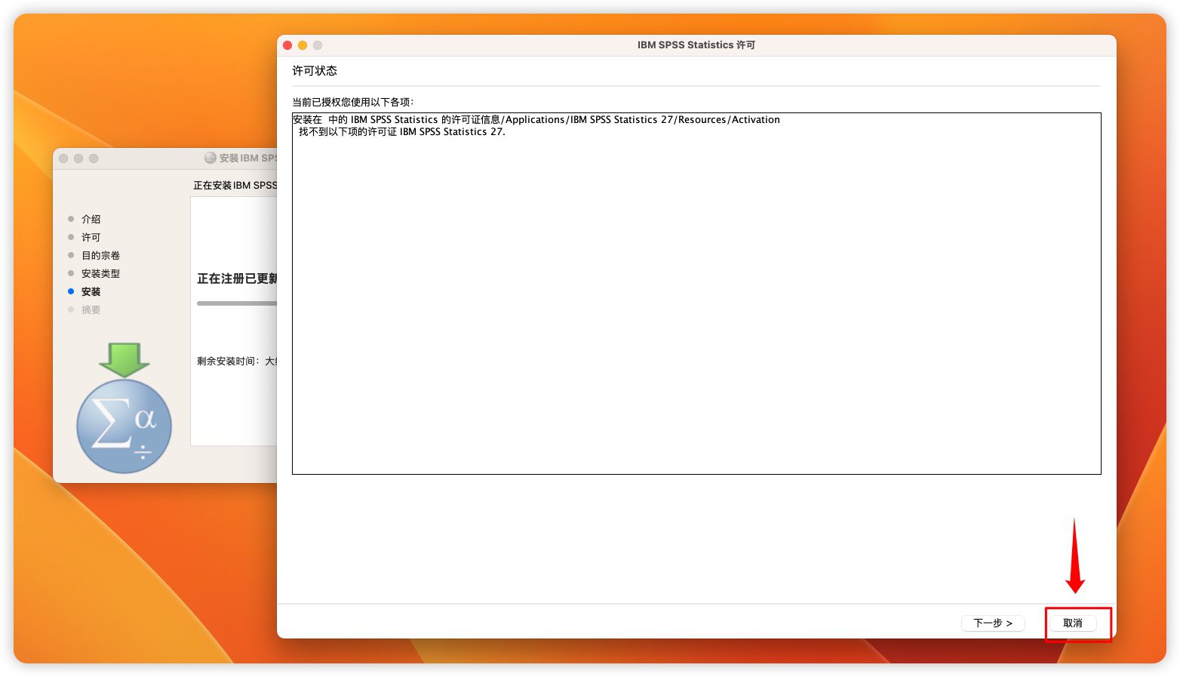1180x677 pixels.
Task: Close the IBM SPSS Statistics 许可 window
Action: point(287,45)
